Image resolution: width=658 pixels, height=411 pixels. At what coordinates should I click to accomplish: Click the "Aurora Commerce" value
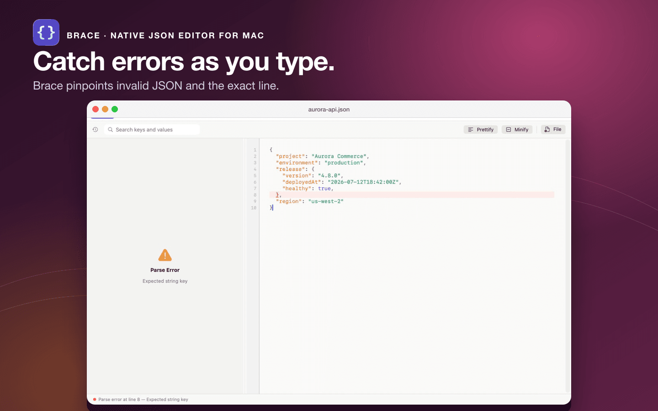(x=339, y=157)
